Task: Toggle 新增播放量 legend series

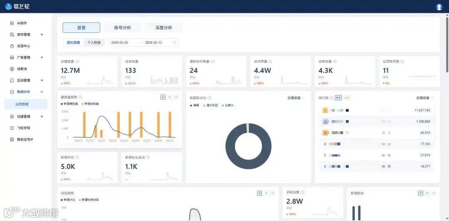Action: (x=69, y=103)
